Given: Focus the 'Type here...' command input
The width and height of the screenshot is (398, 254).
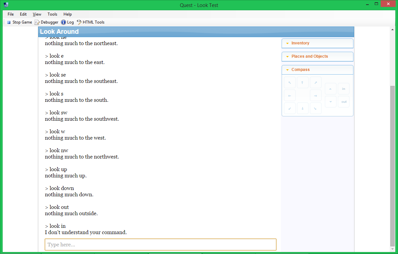Looking at the screenshot, I should pyautogui.click(x=161, y=245).
